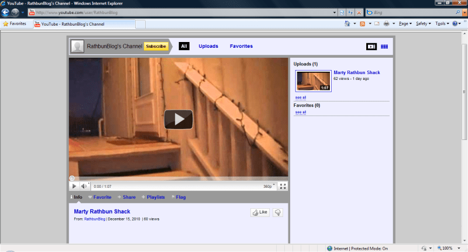Switch to the grid view layout icon
This screenshot has width=468, height=252.
click(384, 47)
